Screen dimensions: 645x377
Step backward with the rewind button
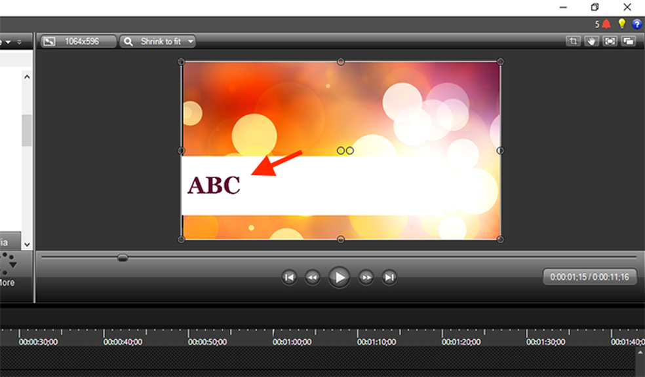313,278
